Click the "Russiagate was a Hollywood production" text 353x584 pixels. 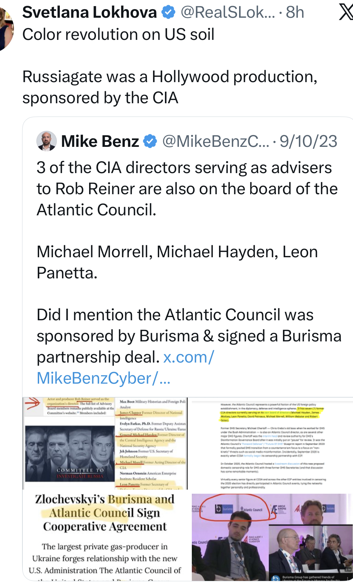pos(170,87)
